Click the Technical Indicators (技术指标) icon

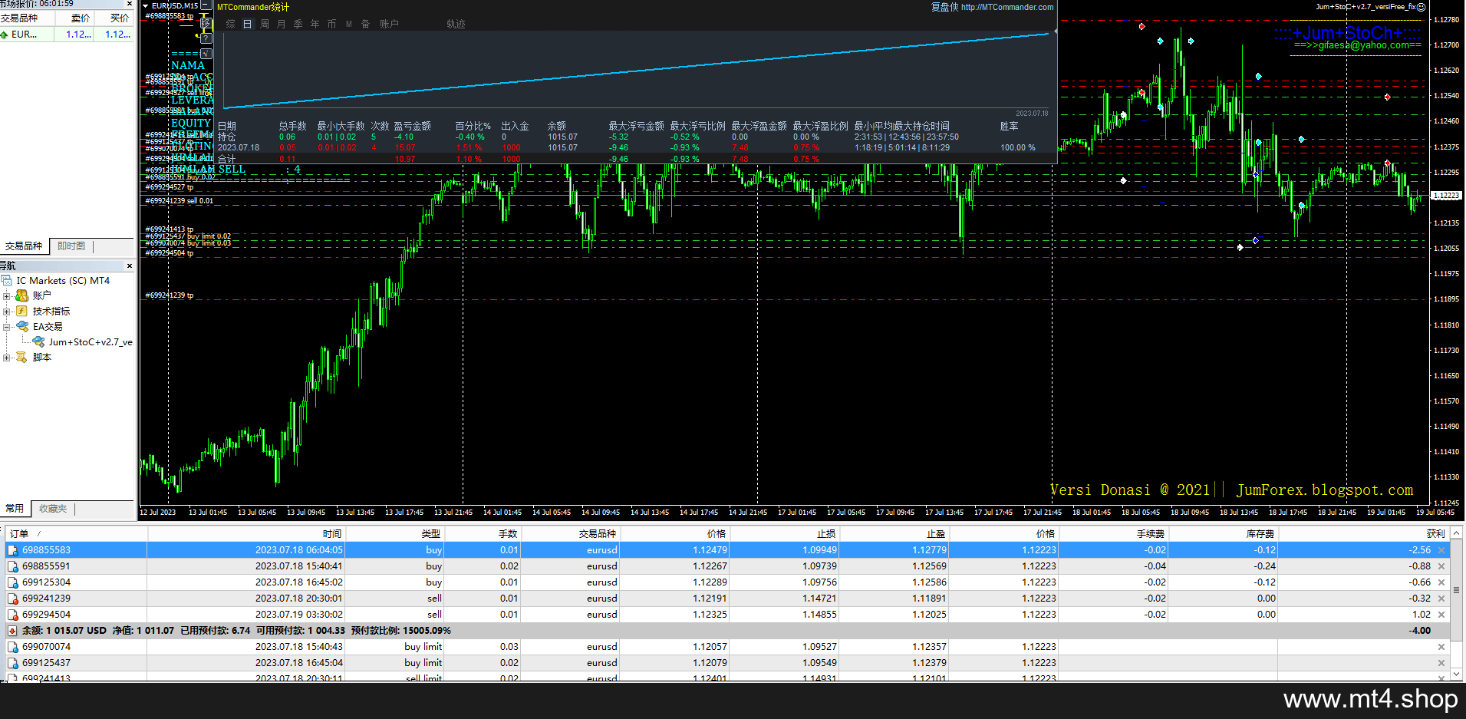[21, 311]
